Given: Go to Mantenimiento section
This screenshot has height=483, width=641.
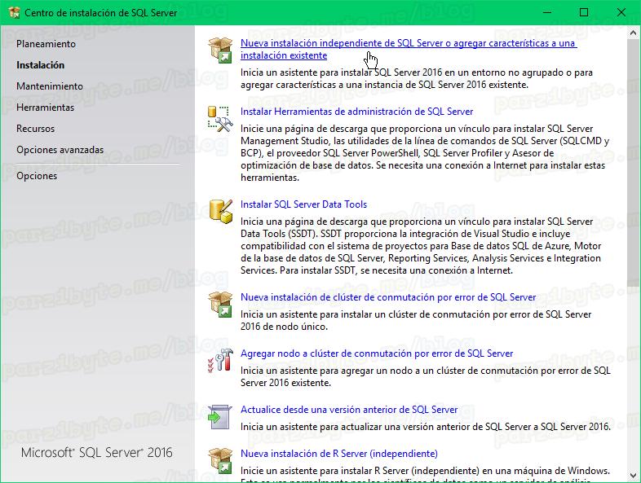Looking at the screenshot, I should (50, 86).
